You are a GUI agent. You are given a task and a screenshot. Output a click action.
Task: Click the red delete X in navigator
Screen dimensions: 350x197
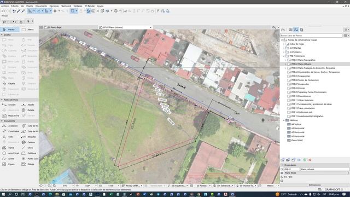click(310, 160)
